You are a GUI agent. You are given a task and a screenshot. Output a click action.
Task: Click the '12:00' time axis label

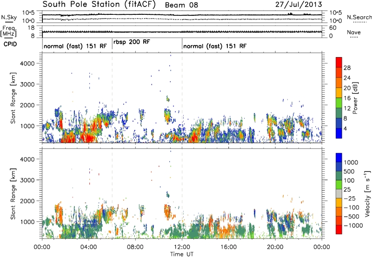point(182,247)
